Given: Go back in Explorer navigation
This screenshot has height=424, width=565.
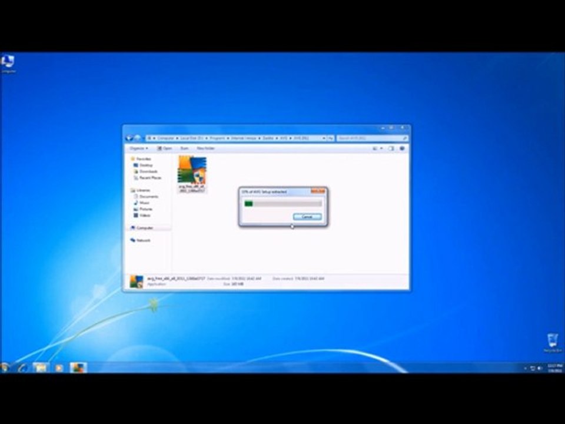Looking at the screenshot, I should pos(129,138).
